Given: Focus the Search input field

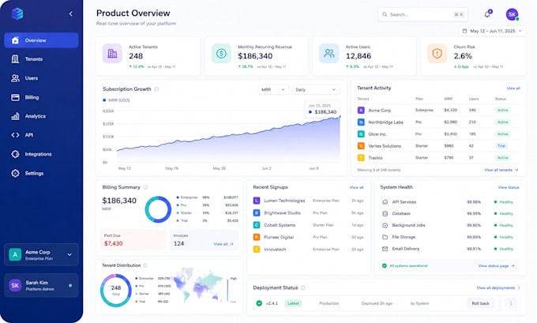Looking at the screenshot, I should click(x=423, y=14).
